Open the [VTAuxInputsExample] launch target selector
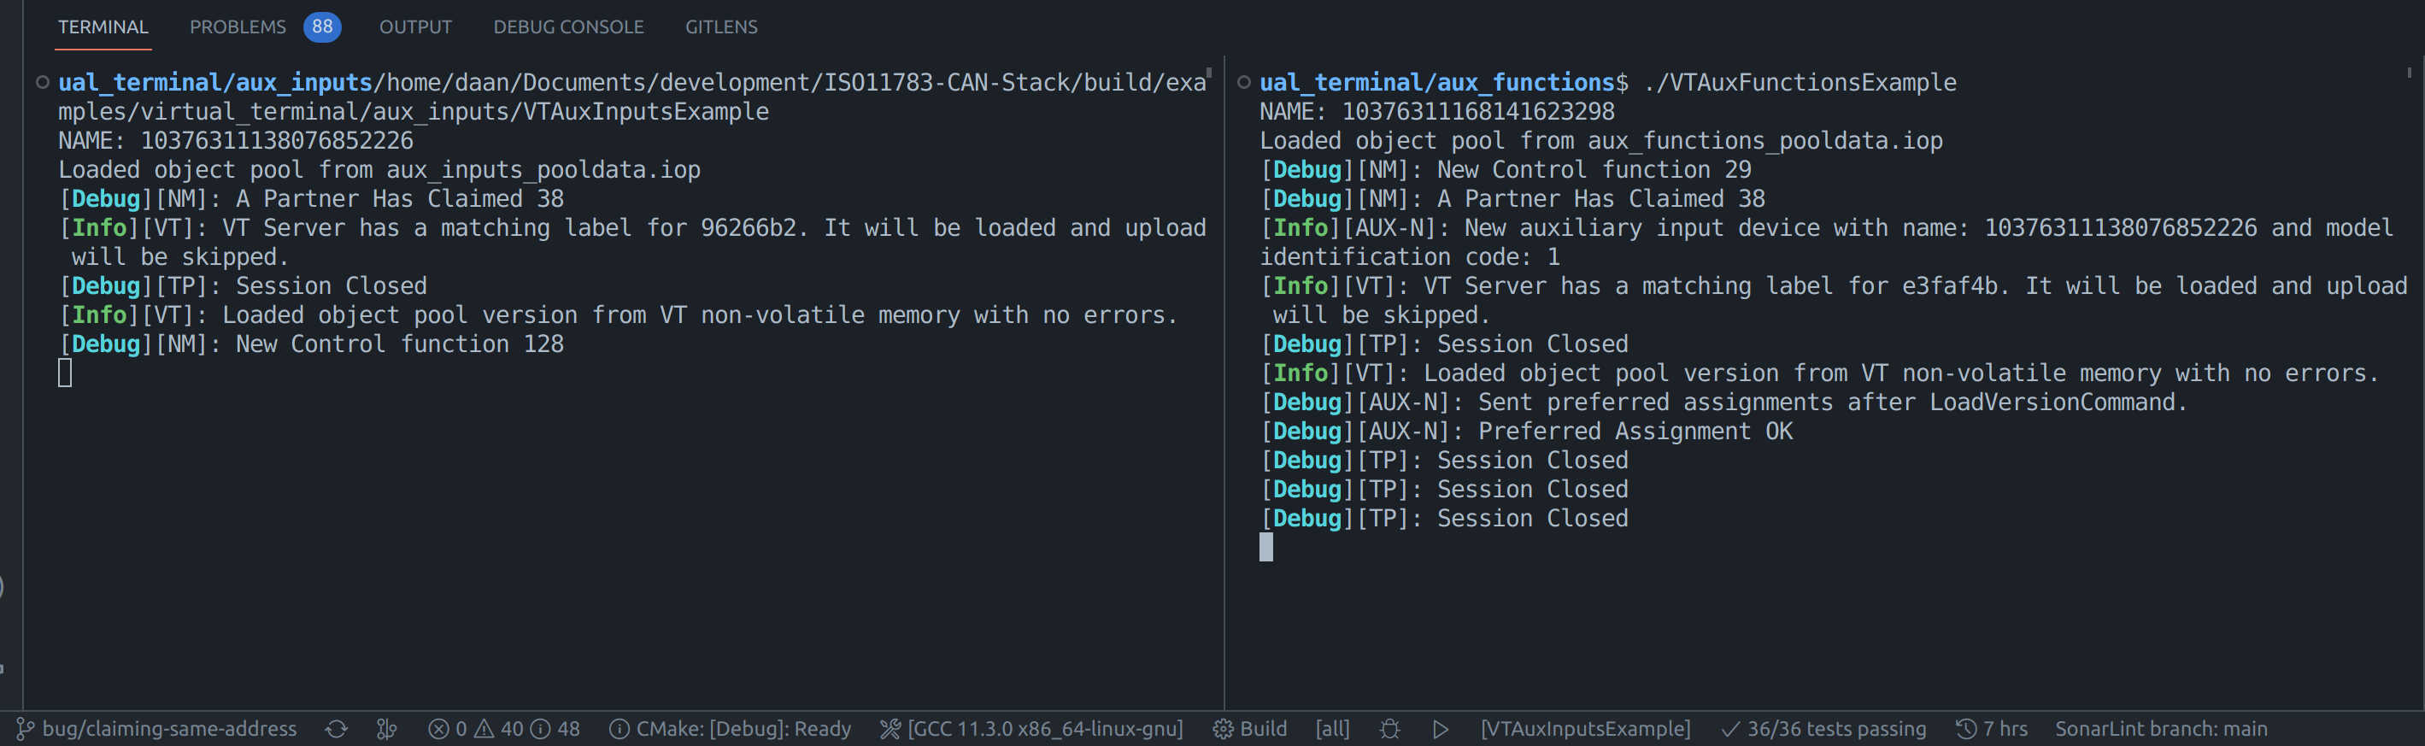Image resolution: width=2425 pixels, height=746 pixels. 1585,728
